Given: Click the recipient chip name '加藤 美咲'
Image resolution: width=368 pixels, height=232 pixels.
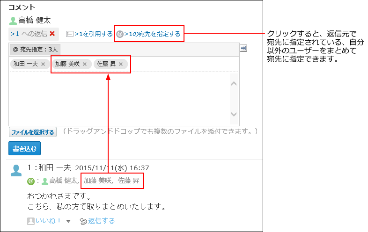Looking at the screenshot, I should pyautogui.click(x=67, y=64).
